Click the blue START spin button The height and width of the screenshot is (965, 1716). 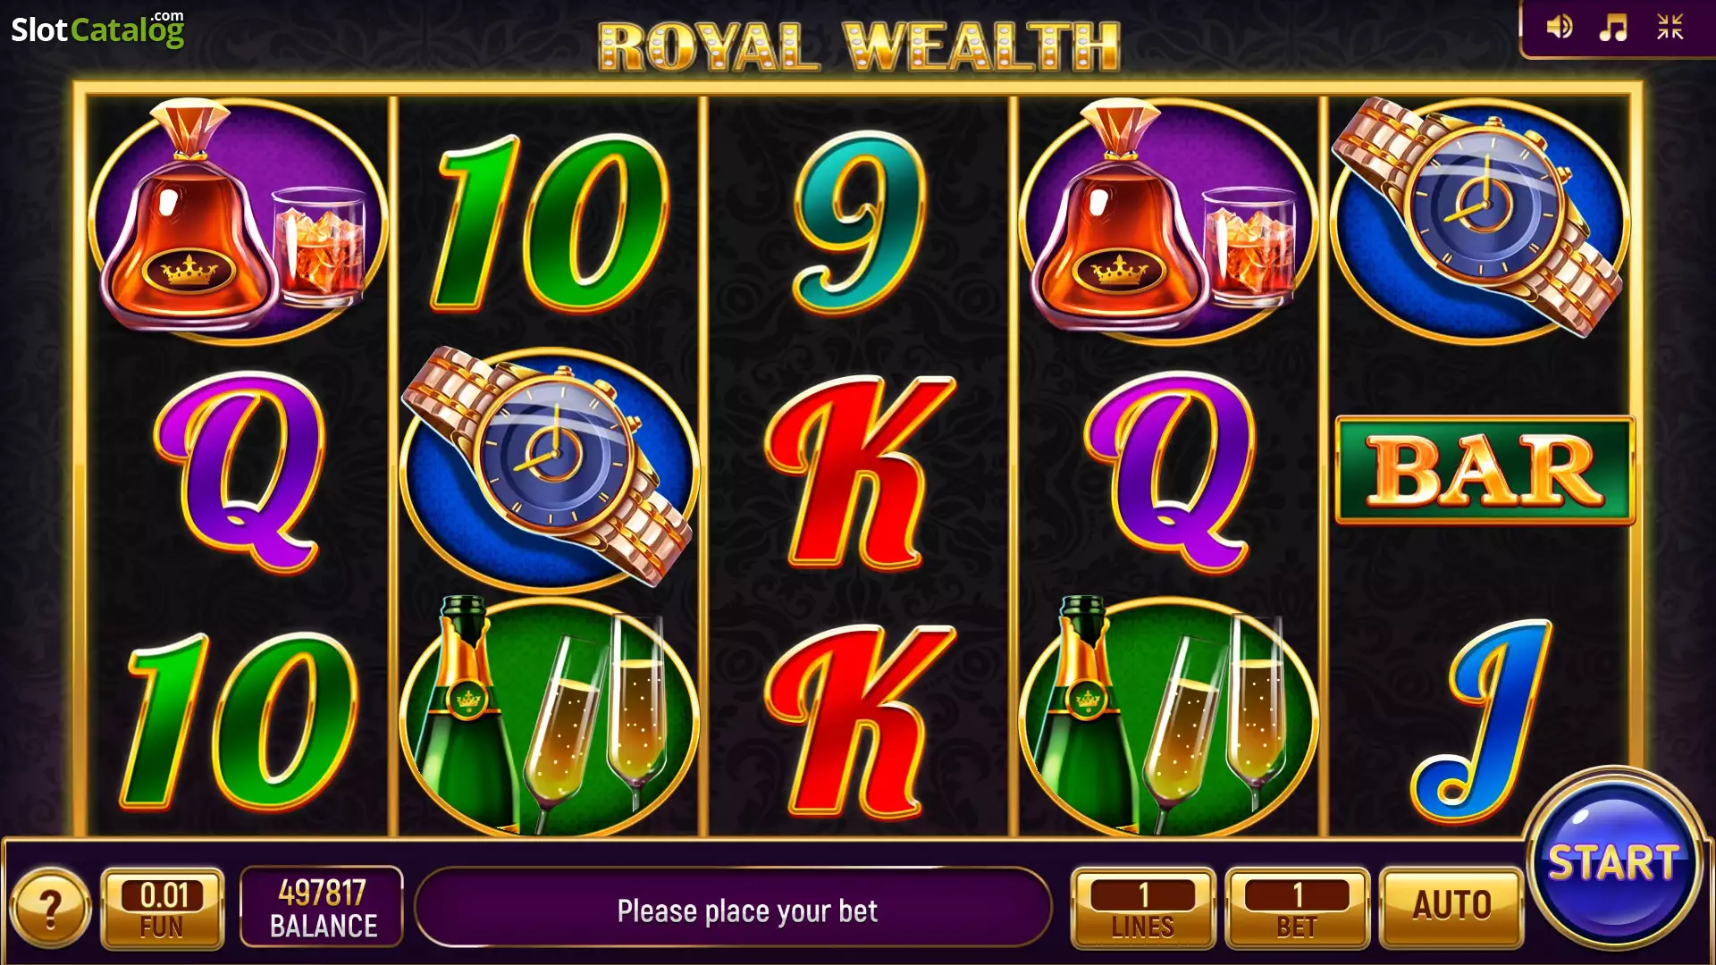1614,861
